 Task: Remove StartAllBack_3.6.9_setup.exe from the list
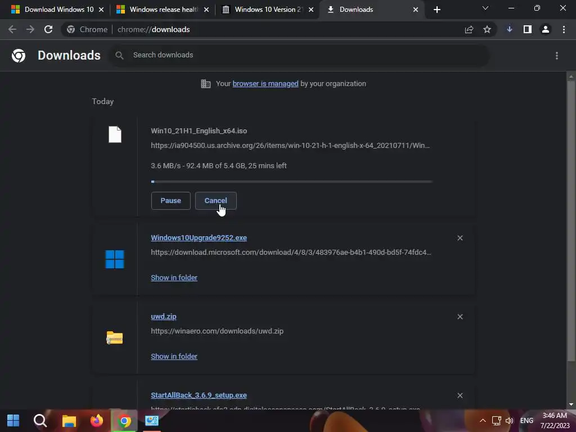click(460, 395)
